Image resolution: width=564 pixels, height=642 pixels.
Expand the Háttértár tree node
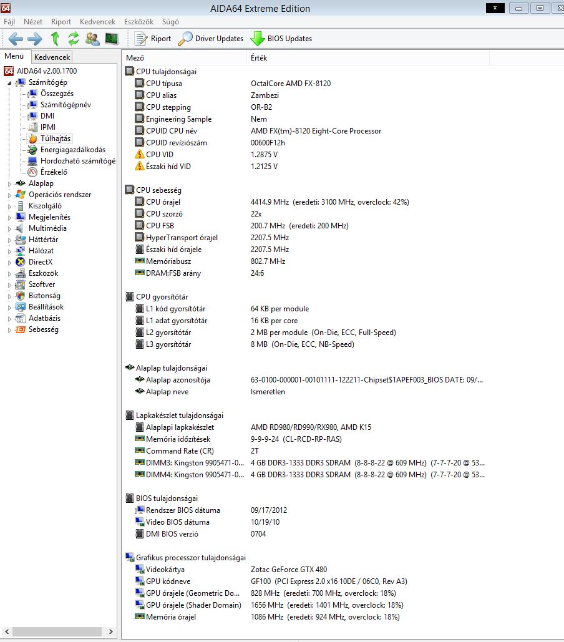(10, 240)
